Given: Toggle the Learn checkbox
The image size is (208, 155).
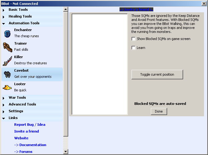Looking at the screenshot, I should click(x=133, y=48).
